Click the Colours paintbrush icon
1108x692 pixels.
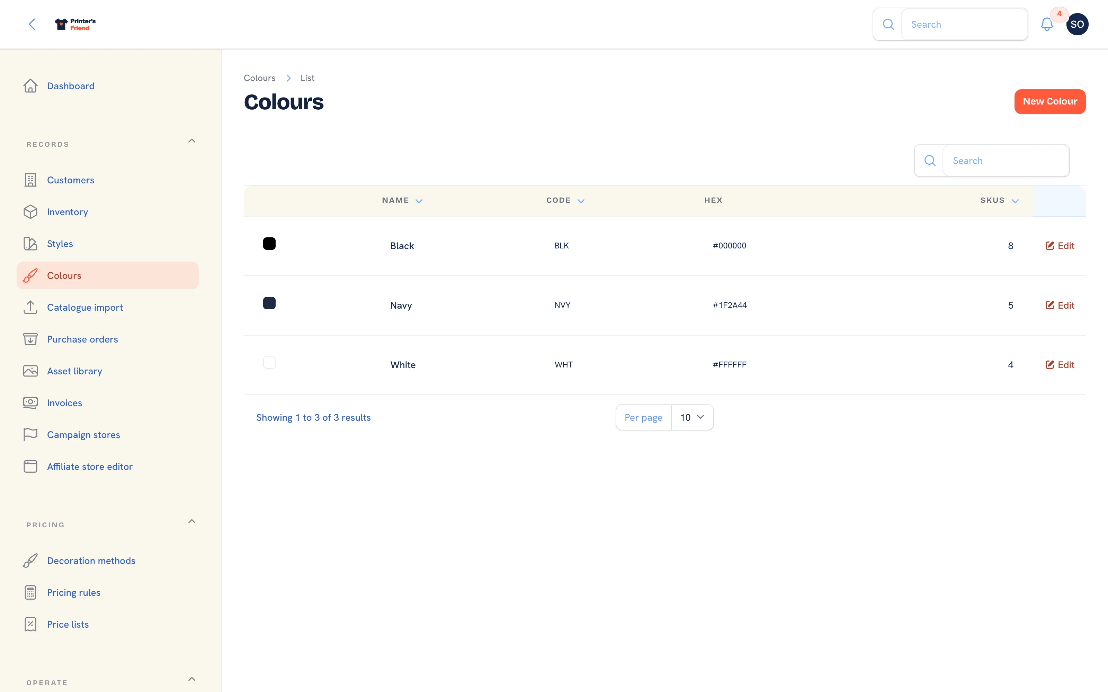(x=31, y=275)
